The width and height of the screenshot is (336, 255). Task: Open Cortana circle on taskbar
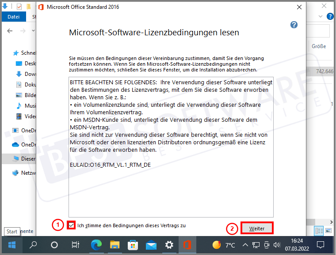[54, 245]
